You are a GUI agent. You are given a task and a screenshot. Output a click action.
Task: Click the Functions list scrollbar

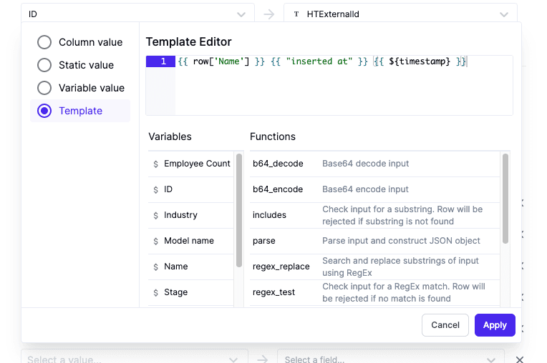(505, 199)
